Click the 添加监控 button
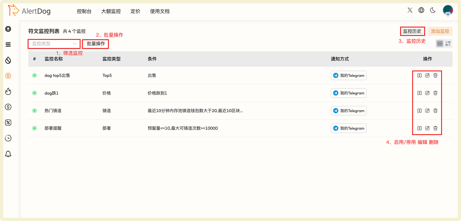The width and height of the screenshot is (461, 221). tap(440, 31)
